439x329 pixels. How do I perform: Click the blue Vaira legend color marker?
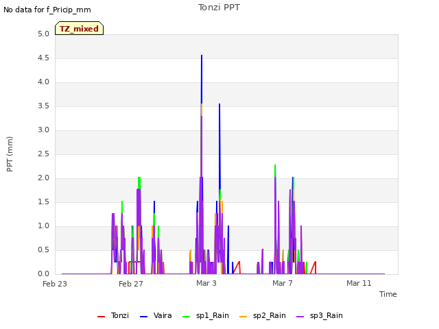click(143, 317)
